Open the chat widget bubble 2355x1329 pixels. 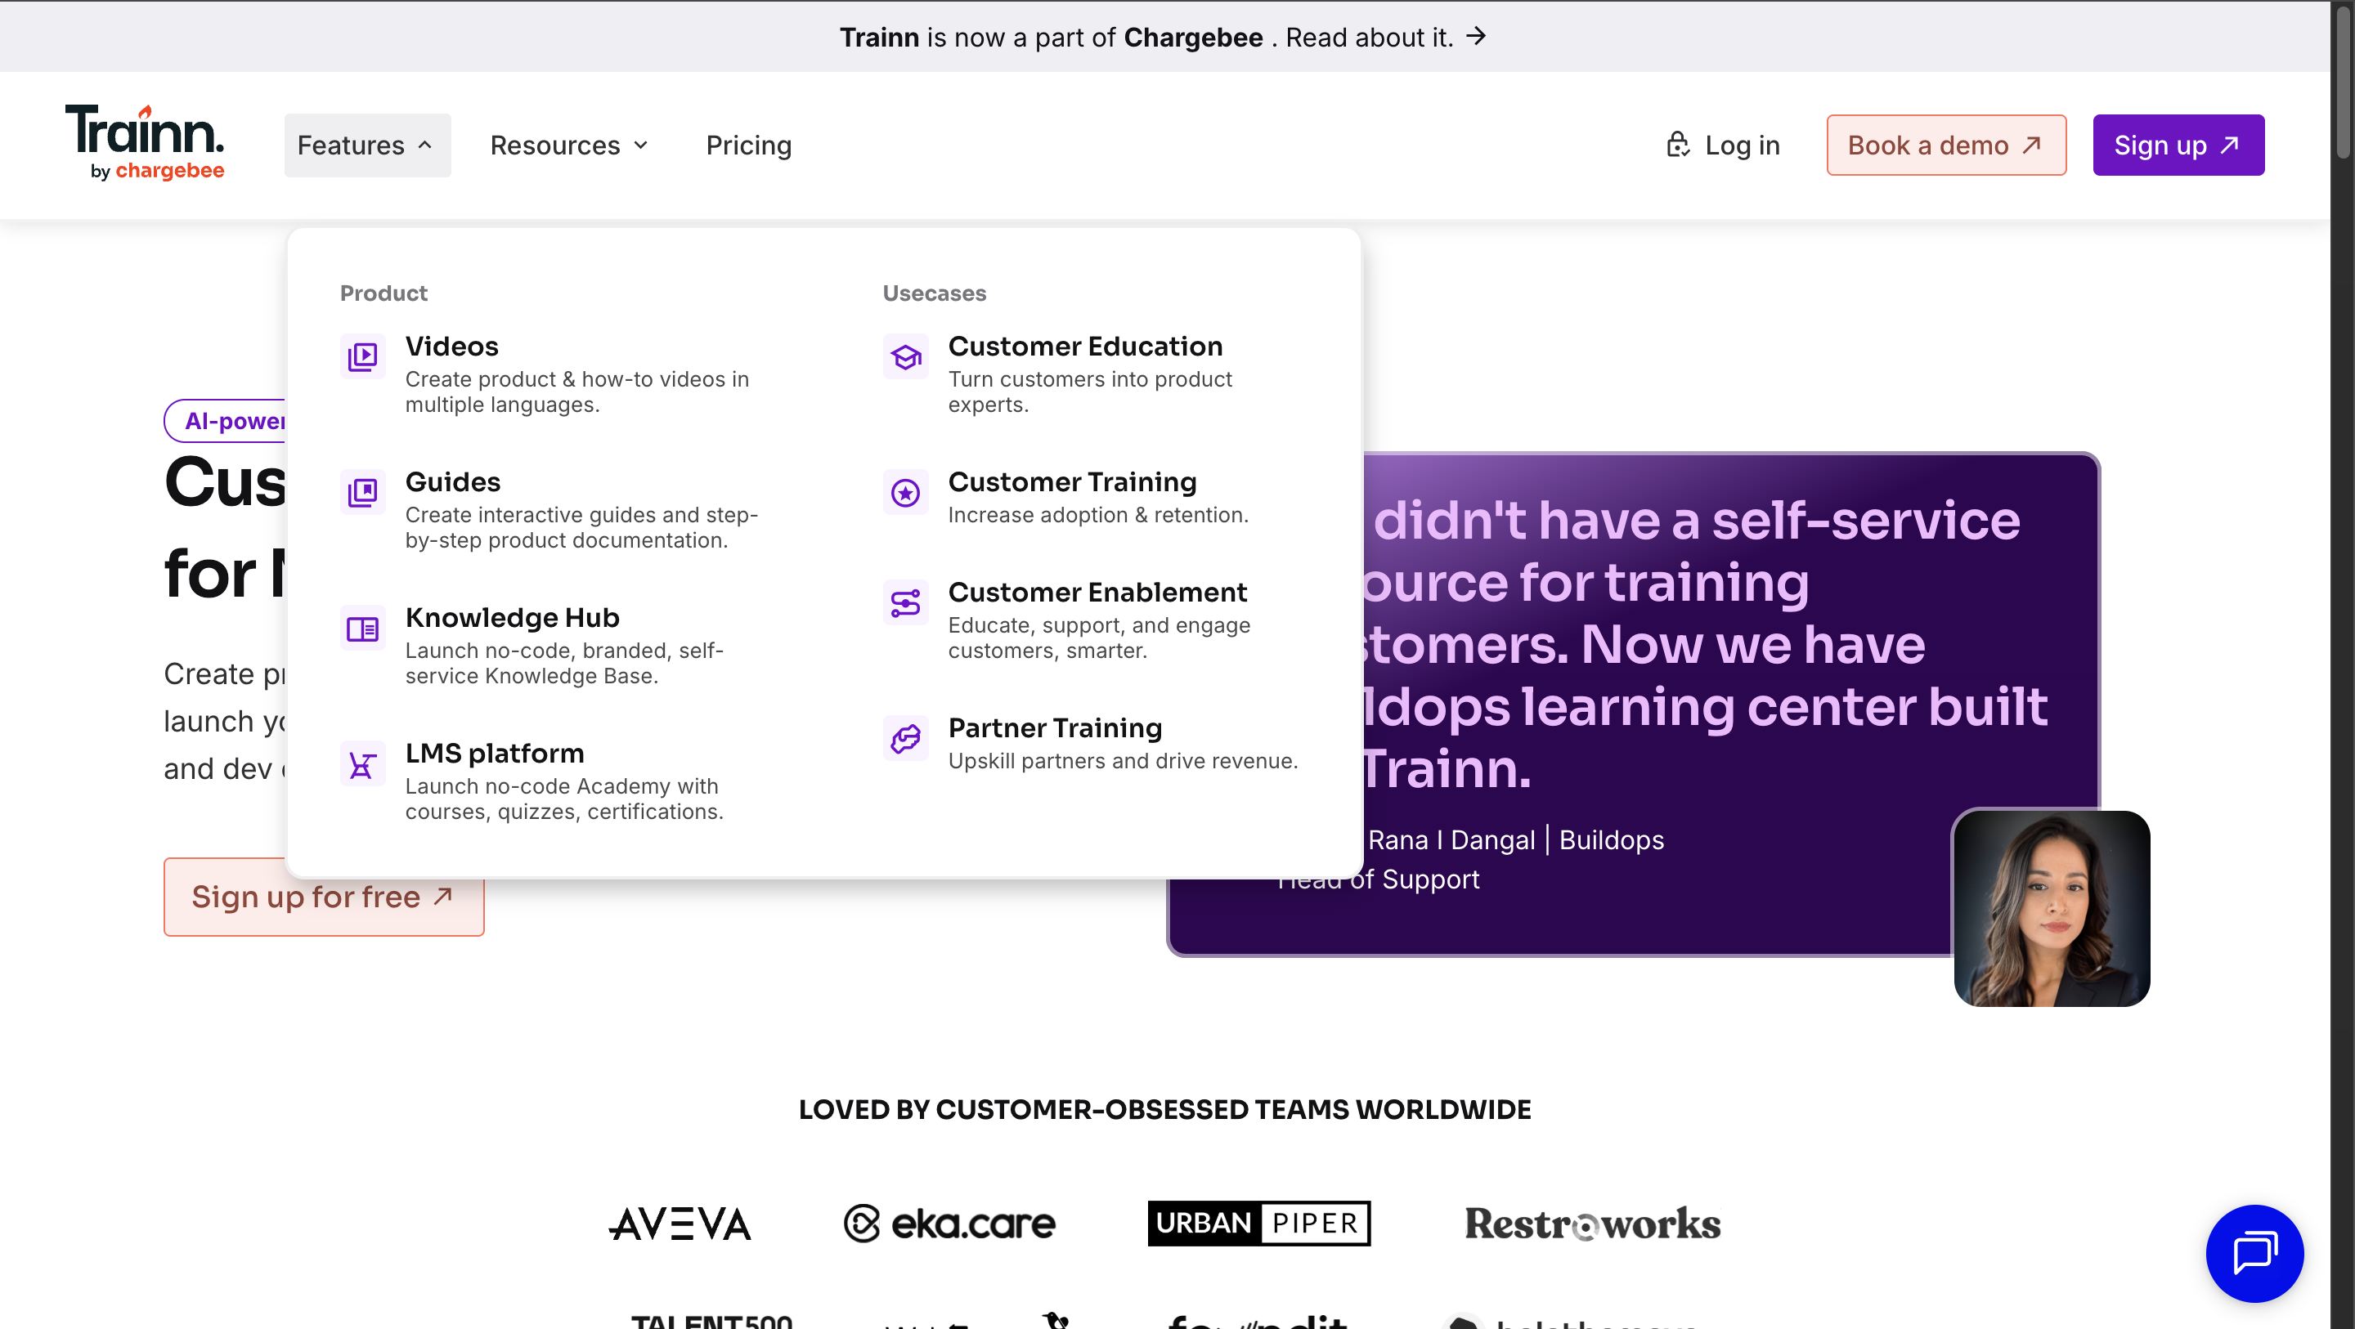pos(2254,1252)
